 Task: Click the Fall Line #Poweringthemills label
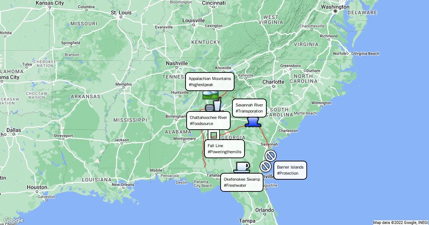224,149
